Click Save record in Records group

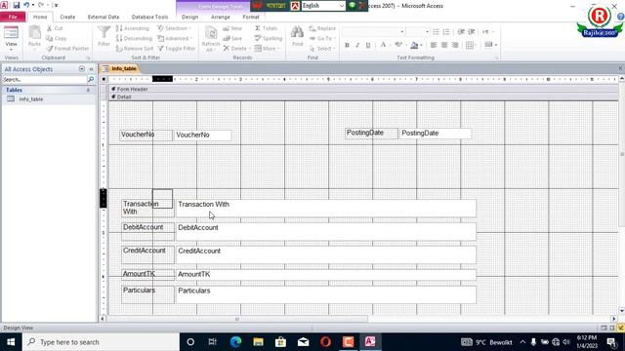click(x=232, y=38)
